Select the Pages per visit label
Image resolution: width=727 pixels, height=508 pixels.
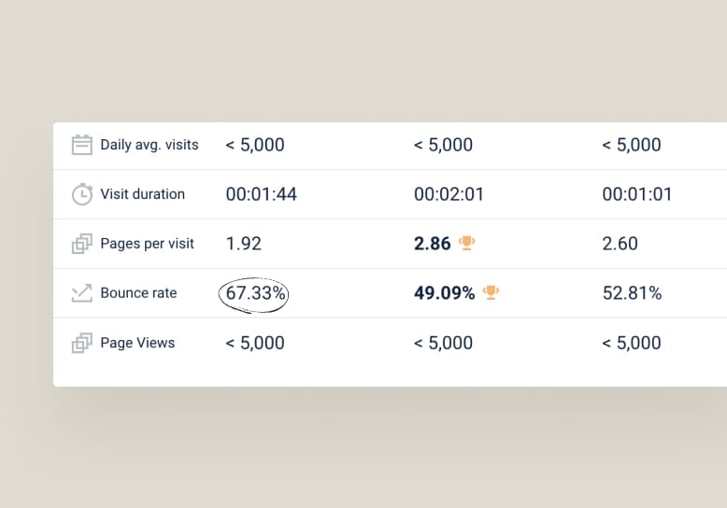(x=148, y=244)
